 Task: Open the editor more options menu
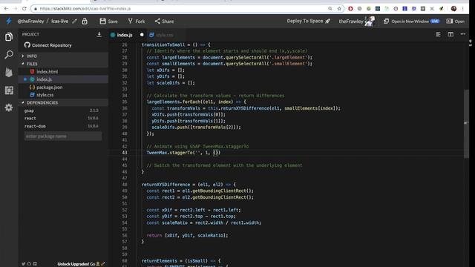coord(463,34)
